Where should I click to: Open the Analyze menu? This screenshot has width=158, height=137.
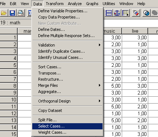pos(75,4)
